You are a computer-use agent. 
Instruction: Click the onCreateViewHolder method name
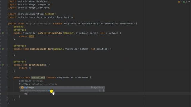point(50,33)
